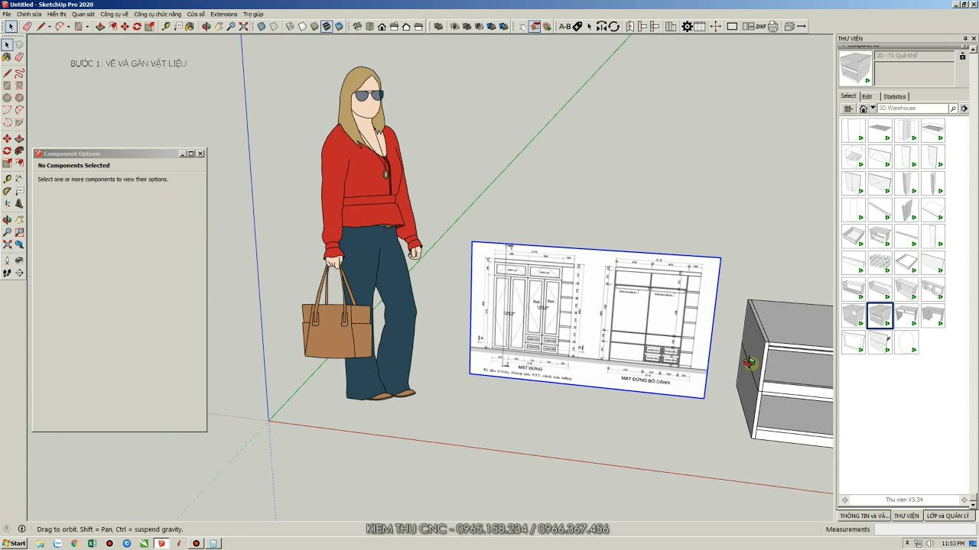Viewport: 979px width, 550px height.
Task: Enable Hidden Line face style
Action: click(302, 26)
